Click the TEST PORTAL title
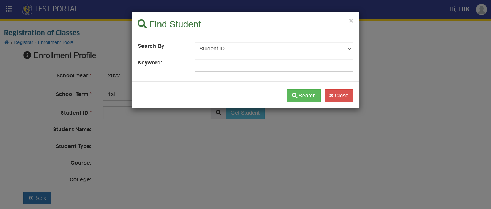Screen dimensions: 491x209 (x=56, y=9)
